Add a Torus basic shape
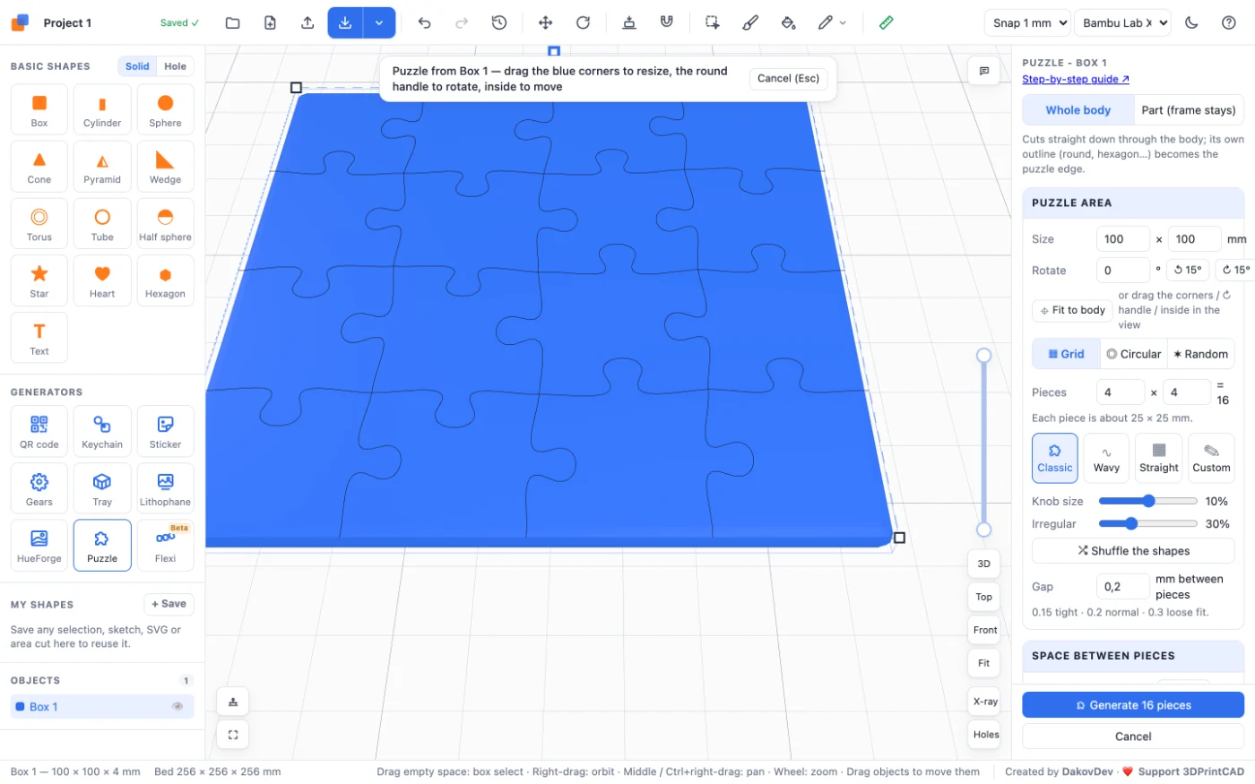This screenshot has width=1255, height=784. click(x=39, y=223)
